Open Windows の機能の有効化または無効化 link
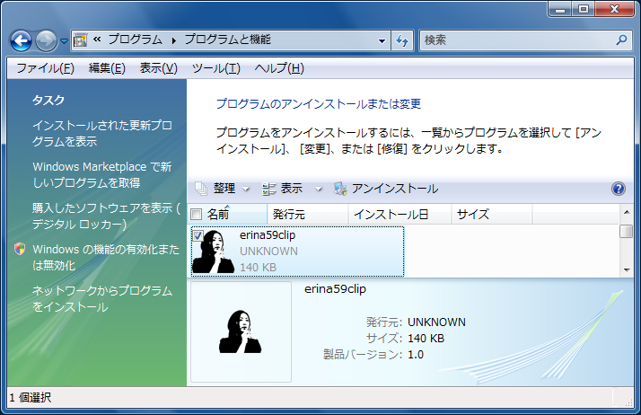 pos(106,257)
